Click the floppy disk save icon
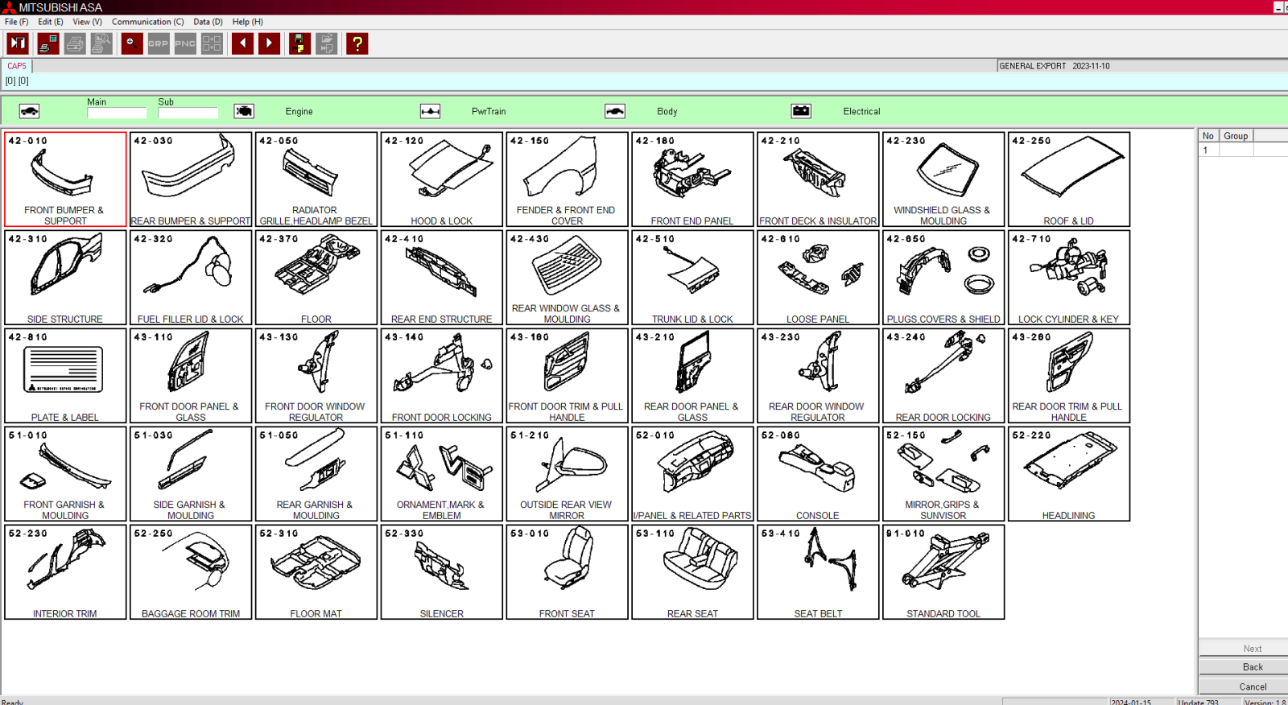 (299, 43)
